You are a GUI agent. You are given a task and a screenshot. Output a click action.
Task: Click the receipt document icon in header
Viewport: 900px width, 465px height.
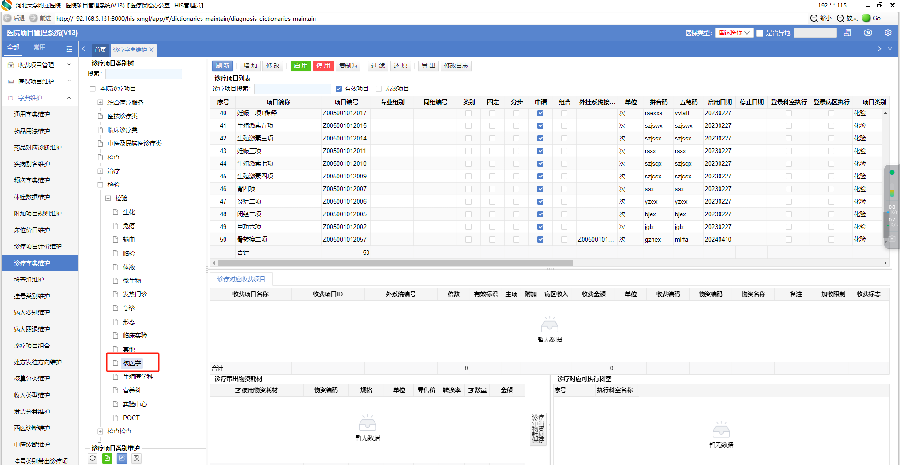point(847,33)
